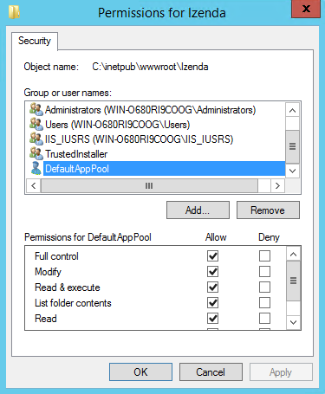Close the Permissions for Izenda dialog

306,9
